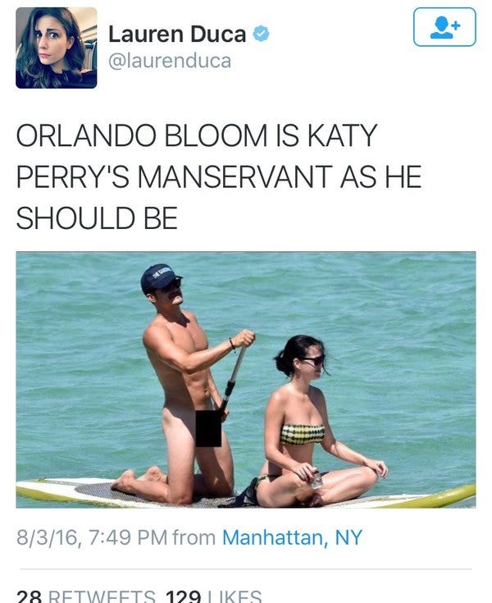
Task: Open the attached paddleboard photo
Action: 246,380
